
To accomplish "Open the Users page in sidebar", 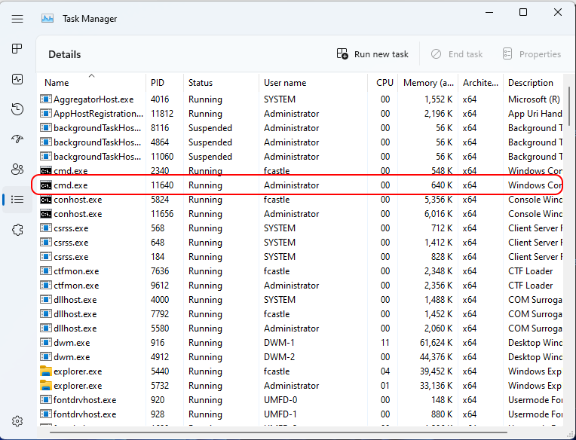I will point(17,170).
